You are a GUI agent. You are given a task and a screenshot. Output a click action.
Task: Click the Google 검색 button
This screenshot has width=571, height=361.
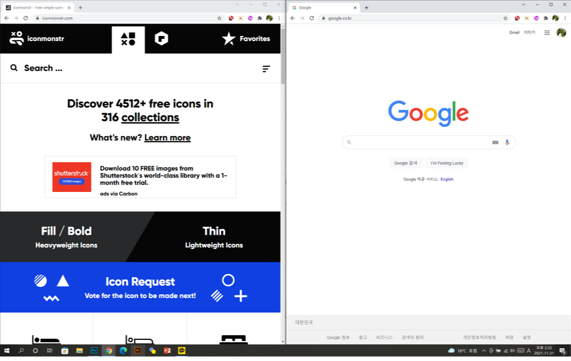click(406, 163)
